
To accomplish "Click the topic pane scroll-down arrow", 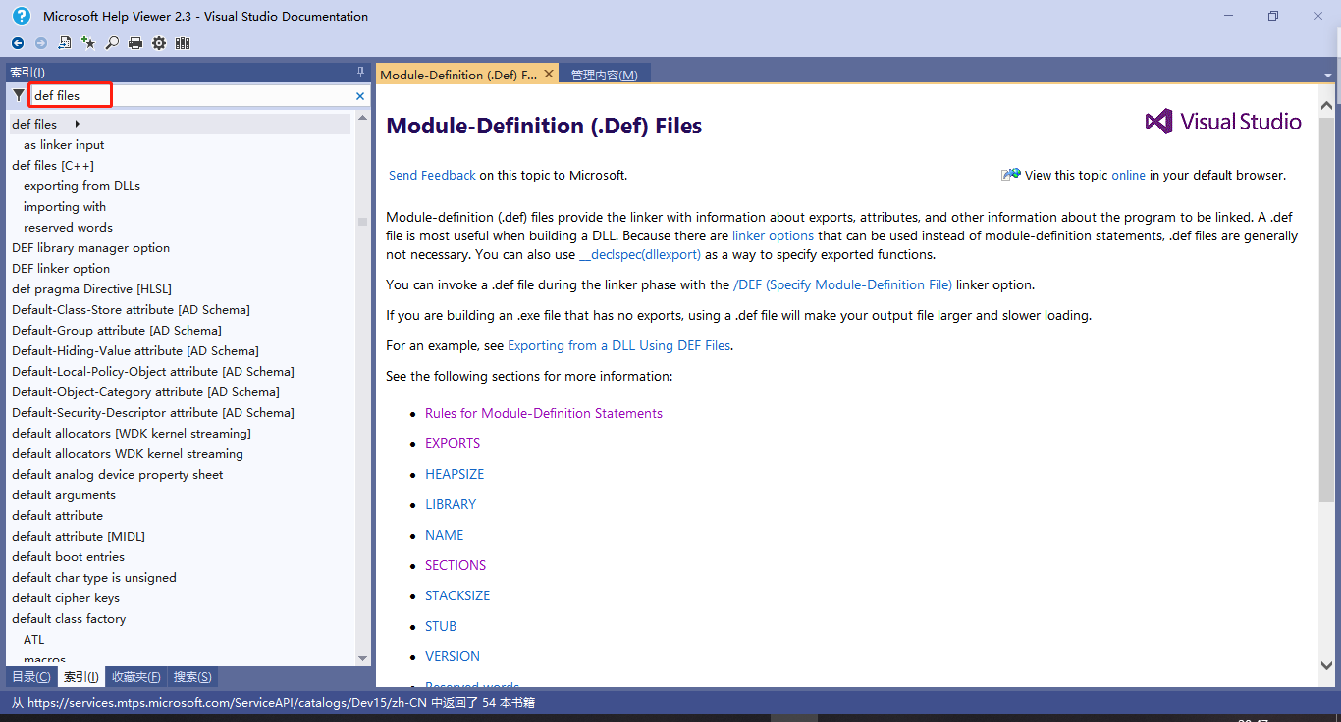I will 1326,665.
